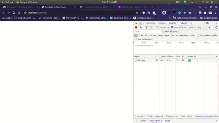Switch to Download Bootstrap browser tab
This screenshot has width=219, height=123.
[136, 7]
